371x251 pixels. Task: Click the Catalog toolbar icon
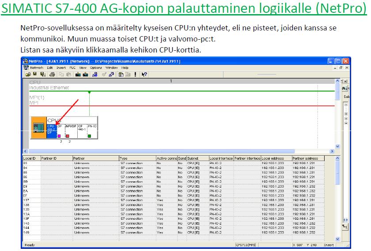[x=121, y=75]
